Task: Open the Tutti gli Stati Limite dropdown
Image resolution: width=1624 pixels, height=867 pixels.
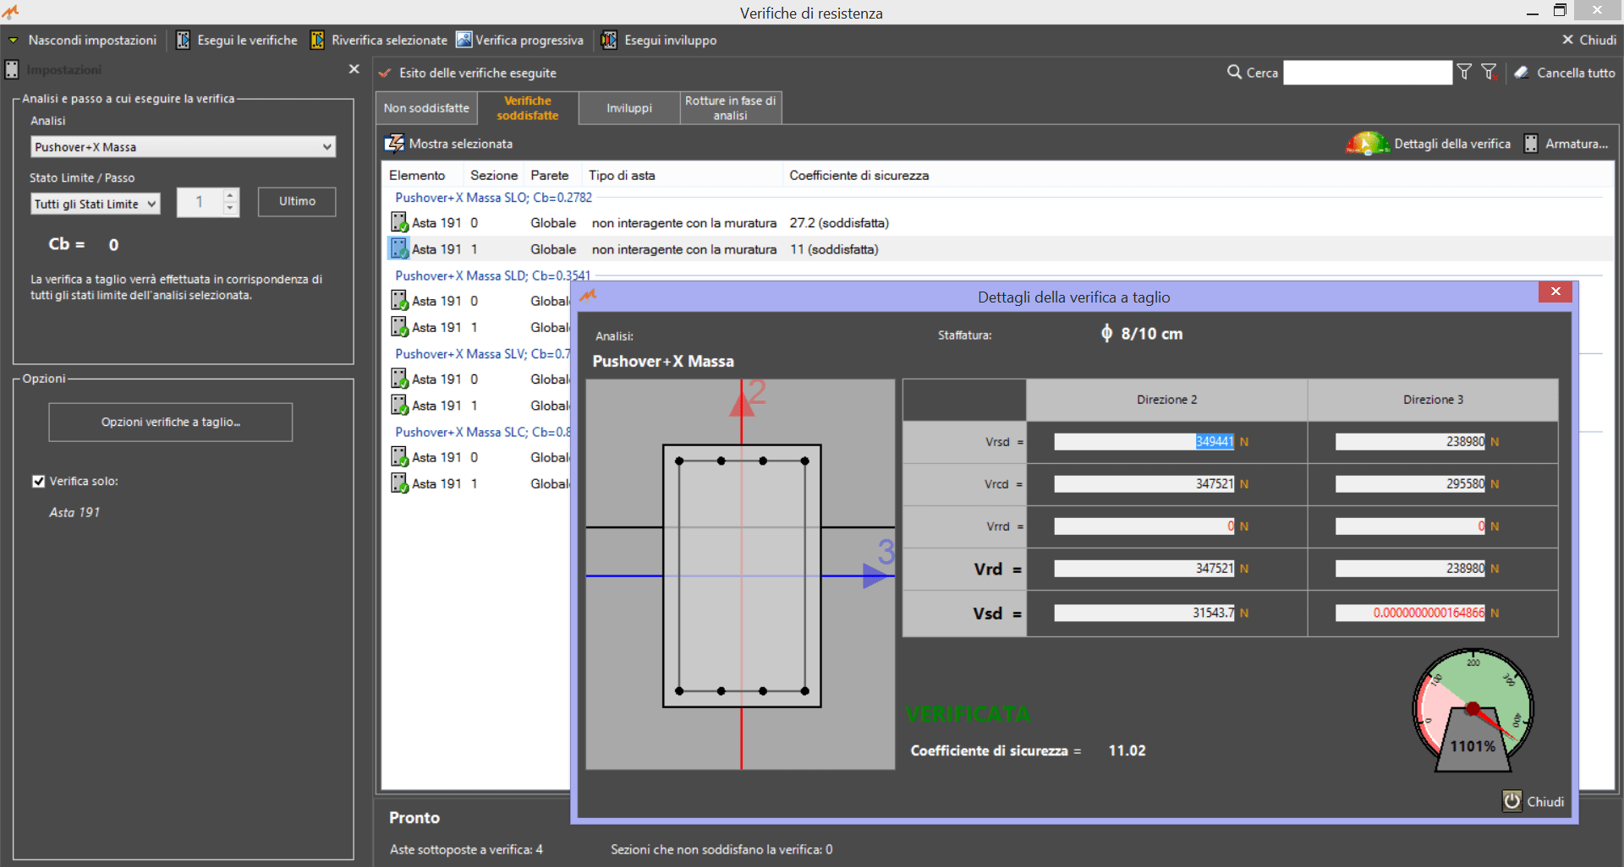Action: click(96, 204)
